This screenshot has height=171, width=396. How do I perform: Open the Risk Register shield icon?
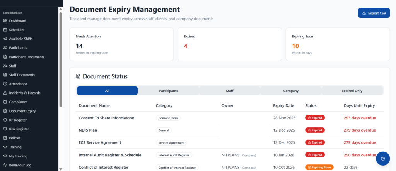click(x=5, y=129)
